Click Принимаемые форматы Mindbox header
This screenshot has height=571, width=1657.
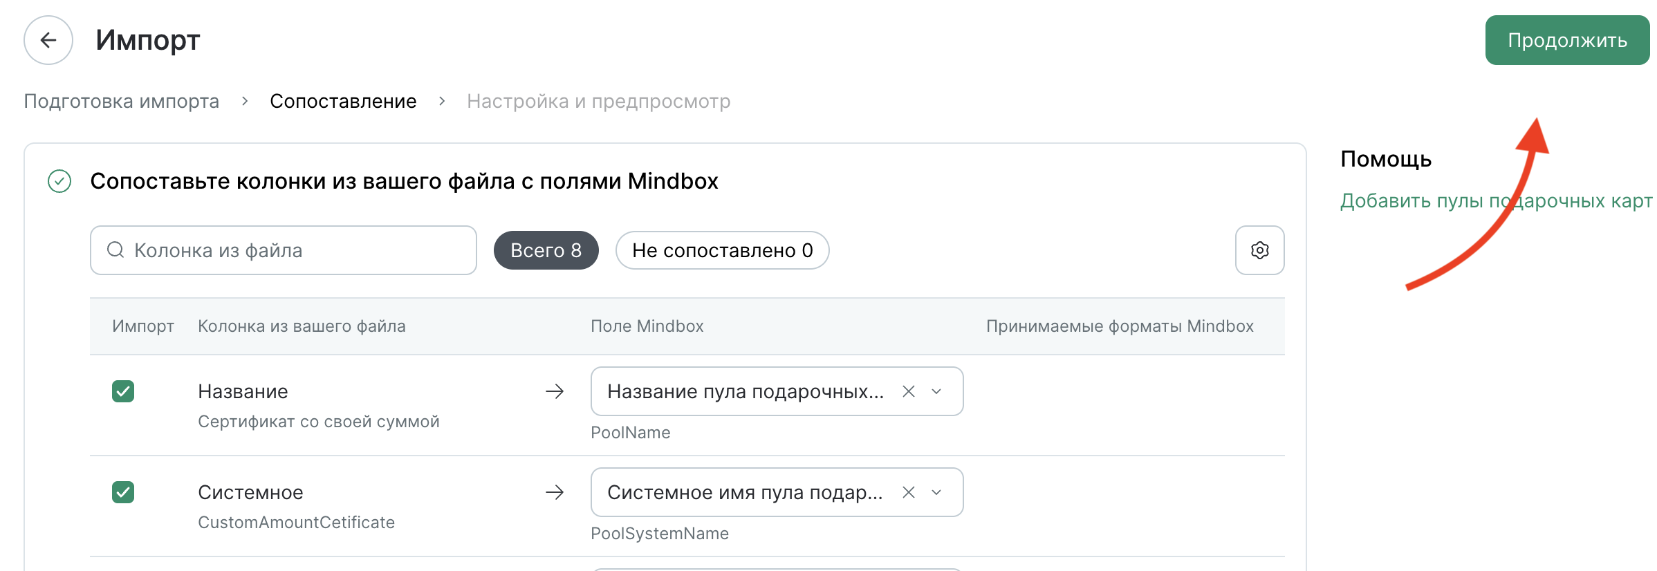1120,326
